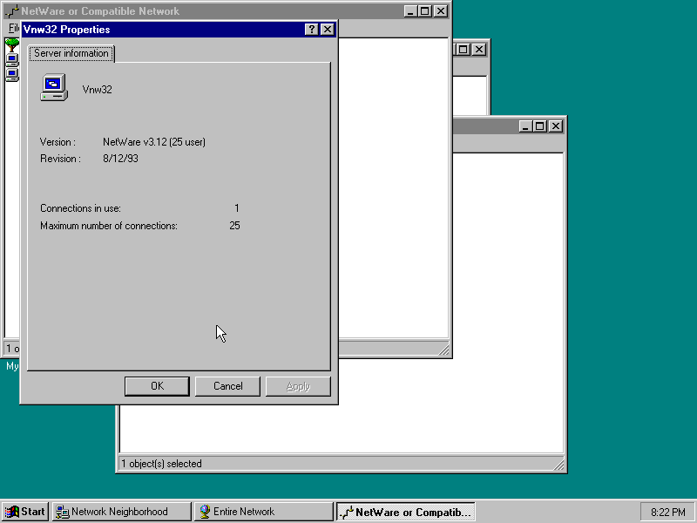Close the NetWare or Compatible Network window
The width and height of the screenshot is (697, 523).
[x=441, y=11]
